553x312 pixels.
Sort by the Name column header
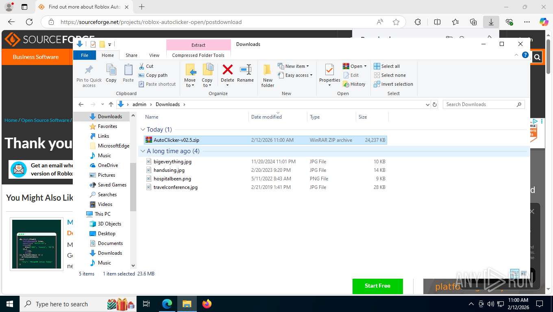pos(195,117)
